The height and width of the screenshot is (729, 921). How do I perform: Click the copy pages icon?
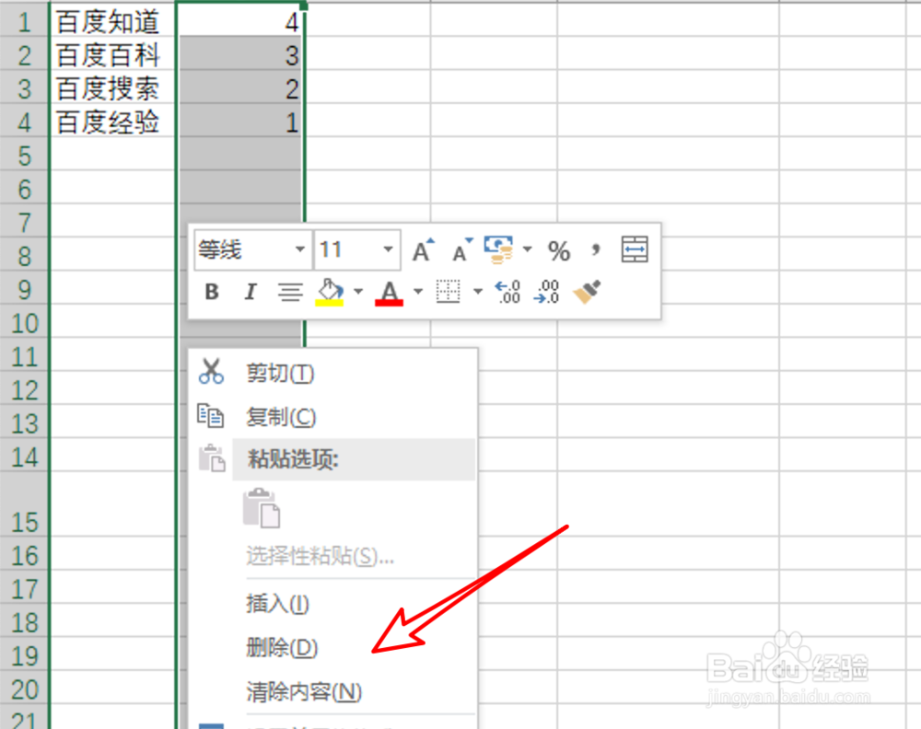(x=210, y=415)
